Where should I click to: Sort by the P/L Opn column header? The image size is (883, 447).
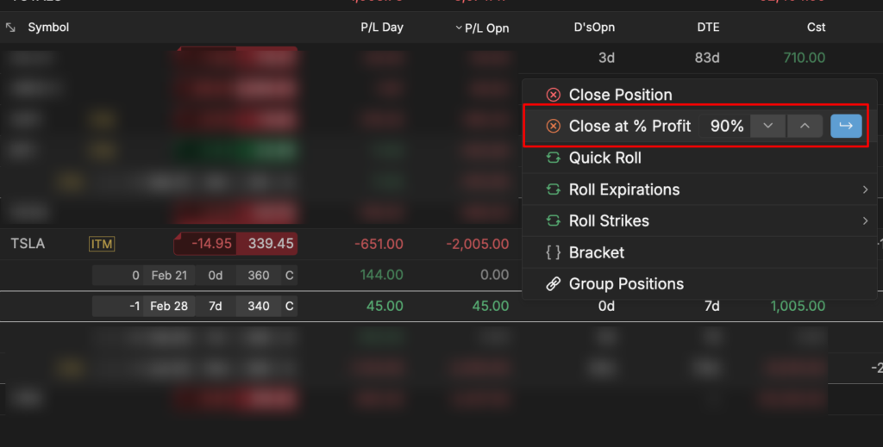click(x=486, y=28)
